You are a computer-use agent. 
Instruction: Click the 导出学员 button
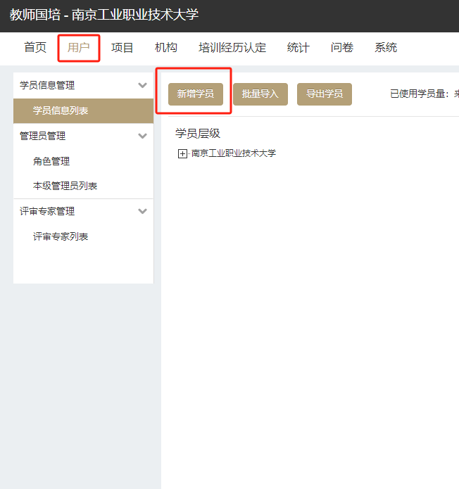point(325,94)
